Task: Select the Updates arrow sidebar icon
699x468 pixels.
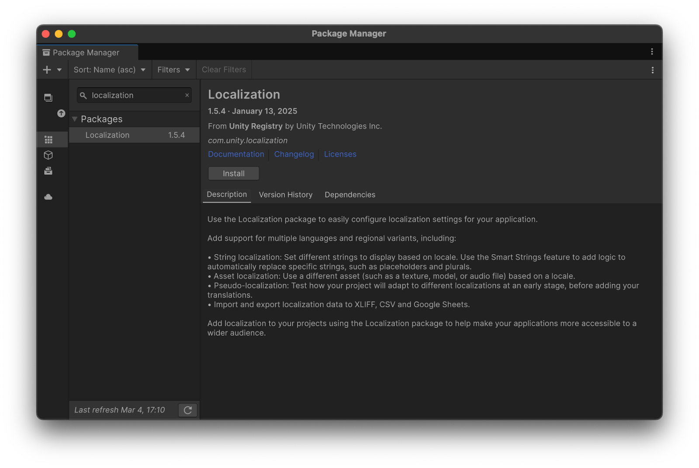Action: (x=61, y=114)
